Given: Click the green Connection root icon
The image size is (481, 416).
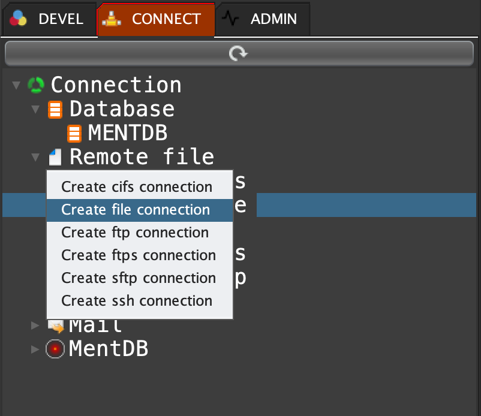Looking at the screenshot, I should (36, 85).
